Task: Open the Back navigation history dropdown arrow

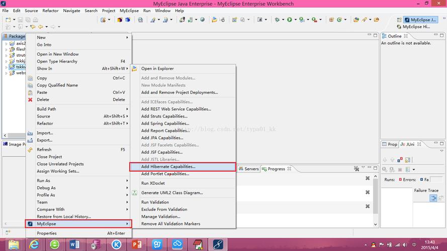Action: 46,27
